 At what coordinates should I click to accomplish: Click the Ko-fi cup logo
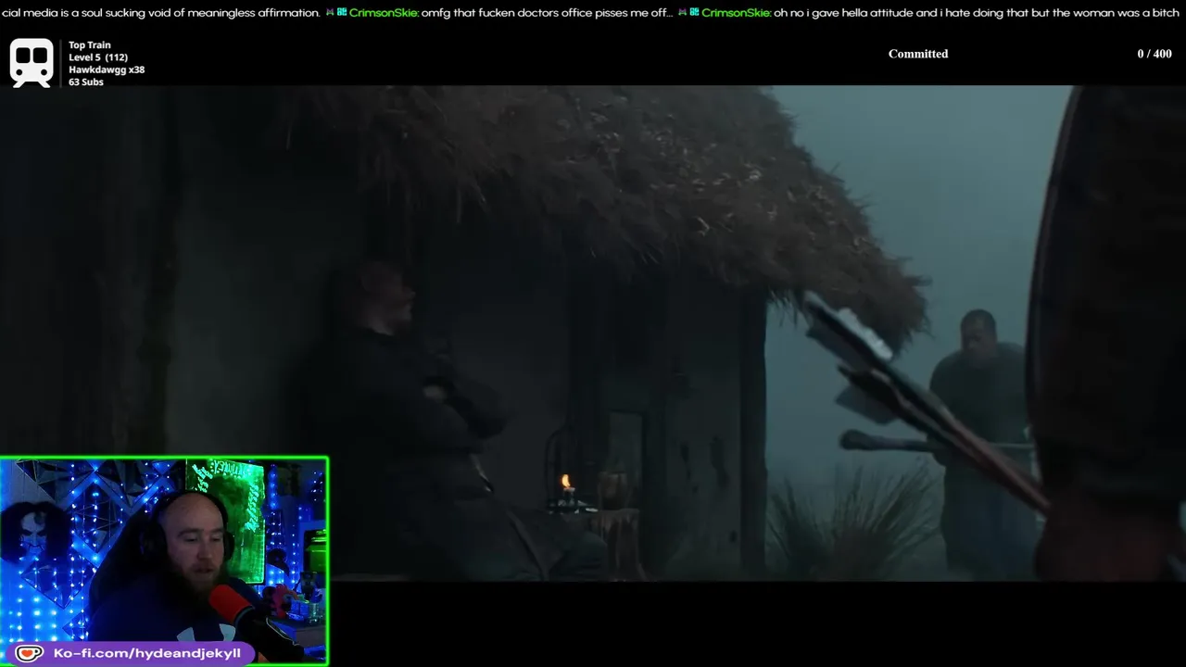pyautogui.click(x=29, y=653)
